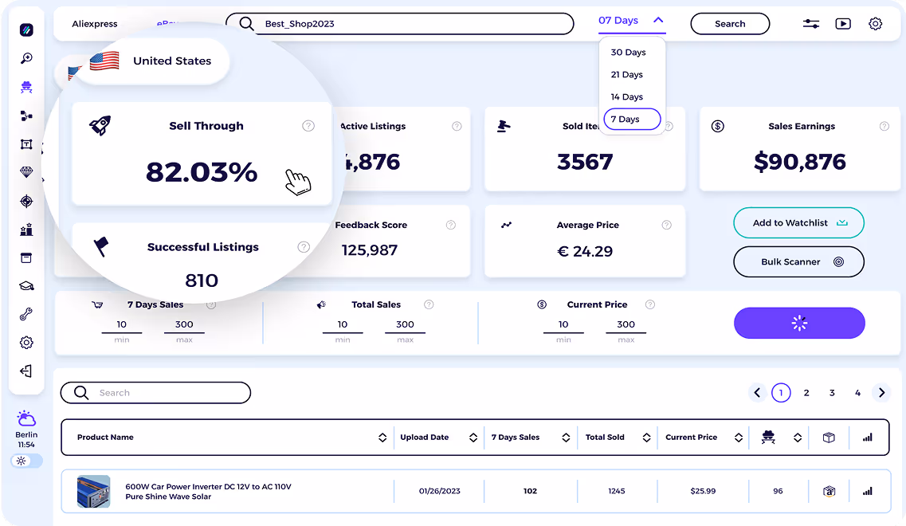
Task: Open filter sliders icon in top bar
Action: click(x=810, y=24)
